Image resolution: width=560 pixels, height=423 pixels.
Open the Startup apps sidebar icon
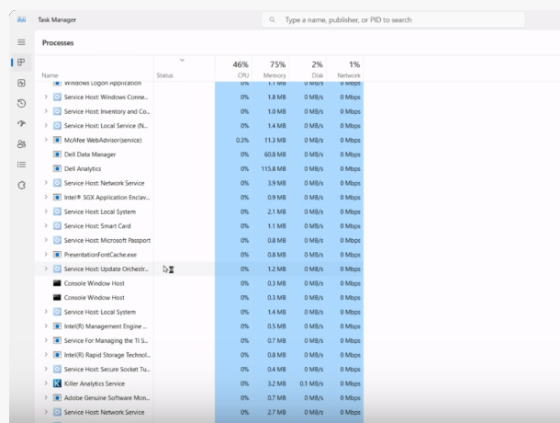(21, 124)
